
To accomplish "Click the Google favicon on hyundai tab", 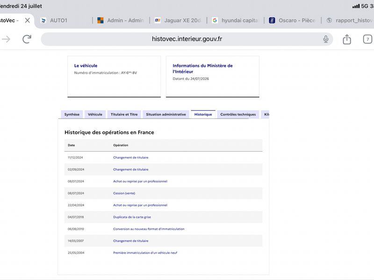I will click(215, 21).
